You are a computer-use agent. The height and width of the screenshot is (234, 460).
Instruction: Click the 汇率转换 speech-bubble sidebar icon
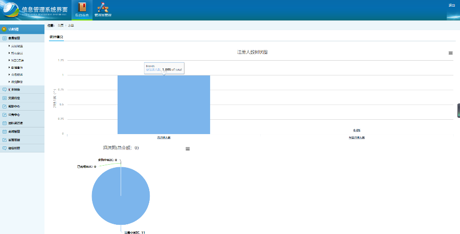(5, 90)
